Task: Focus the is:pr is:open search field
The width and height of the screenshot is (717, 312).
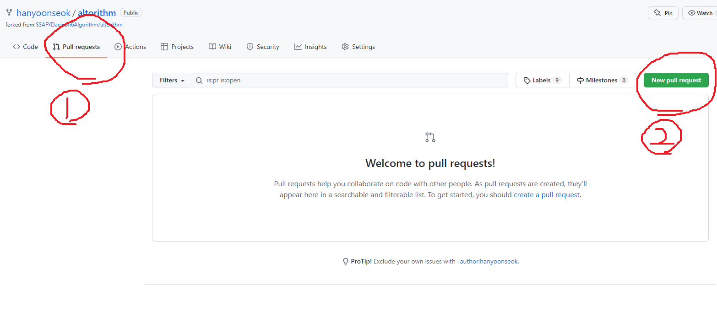Action: (350, 80)
